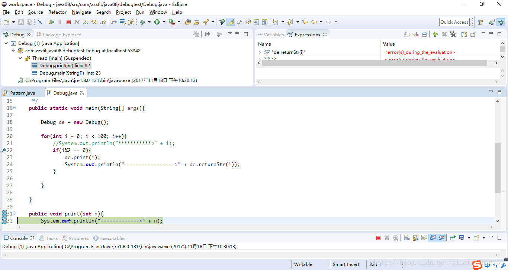Image resolution: width=508 pixels, height=270 pixels.
Task: Toggle Word Wrap in Console toolbar
Action: [x=424, y=238]
